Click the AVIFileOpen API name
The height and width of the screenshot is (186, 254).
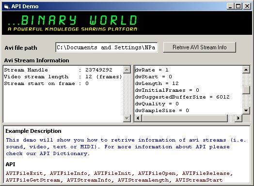157,173
